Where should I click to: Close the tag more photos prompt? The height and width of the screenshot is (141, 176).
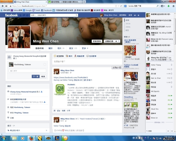pyautogui.click(x=46, y=131)
